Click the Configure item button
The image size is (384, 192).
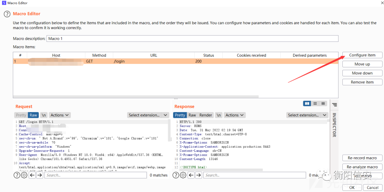click(x=362, y=55)
